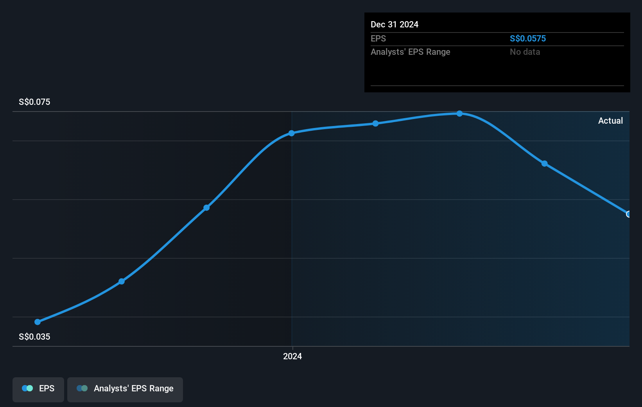Select the second EPS data point from the left
The width and height of the screenshot is (642, 407).
(122, 281)
